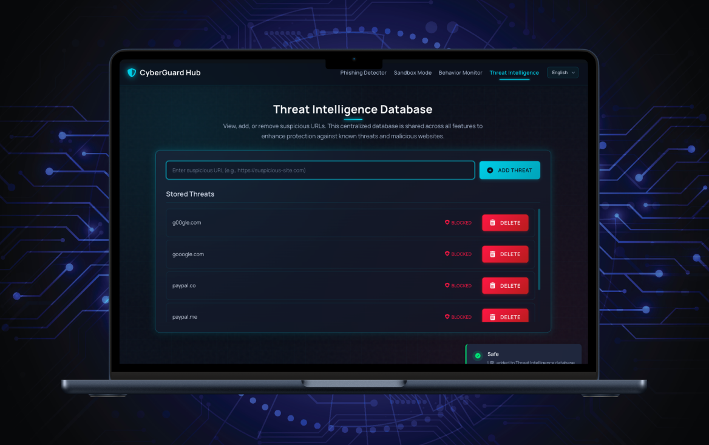709x445 pixels.
Task: Click the CyberGuard Hub title text
Action: coord(170,73)
